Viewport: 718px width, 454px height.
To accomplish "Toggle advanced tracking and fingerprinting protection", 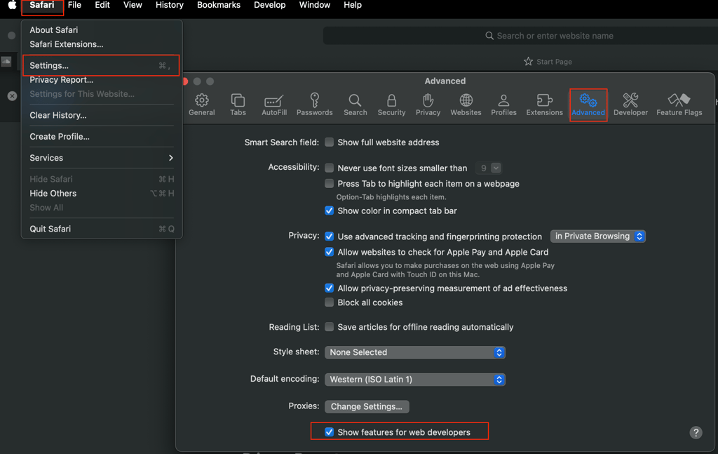I will point(329,236).
